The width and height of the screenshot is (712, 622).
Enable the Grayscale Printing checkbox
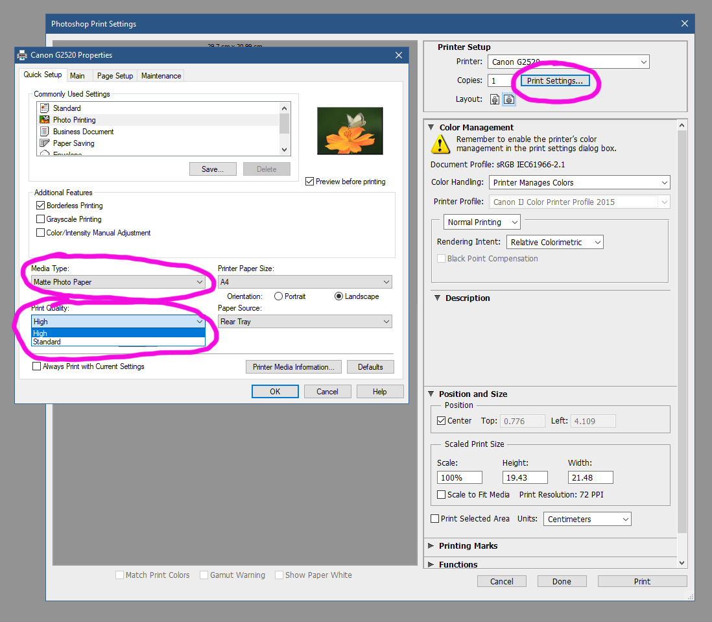pyautogui.click(x=41, y=219)
